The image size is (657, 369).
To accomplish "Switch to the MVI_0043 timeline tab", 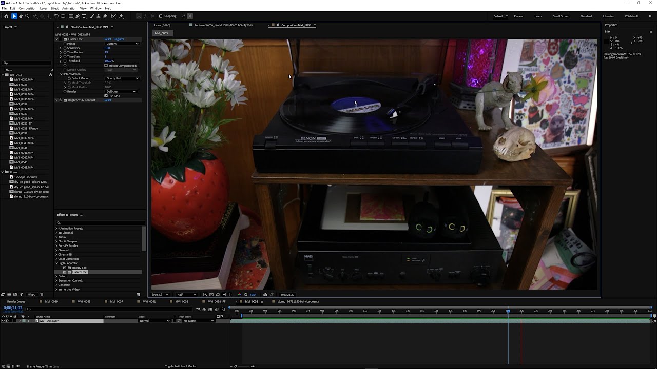I will [84, 301].
